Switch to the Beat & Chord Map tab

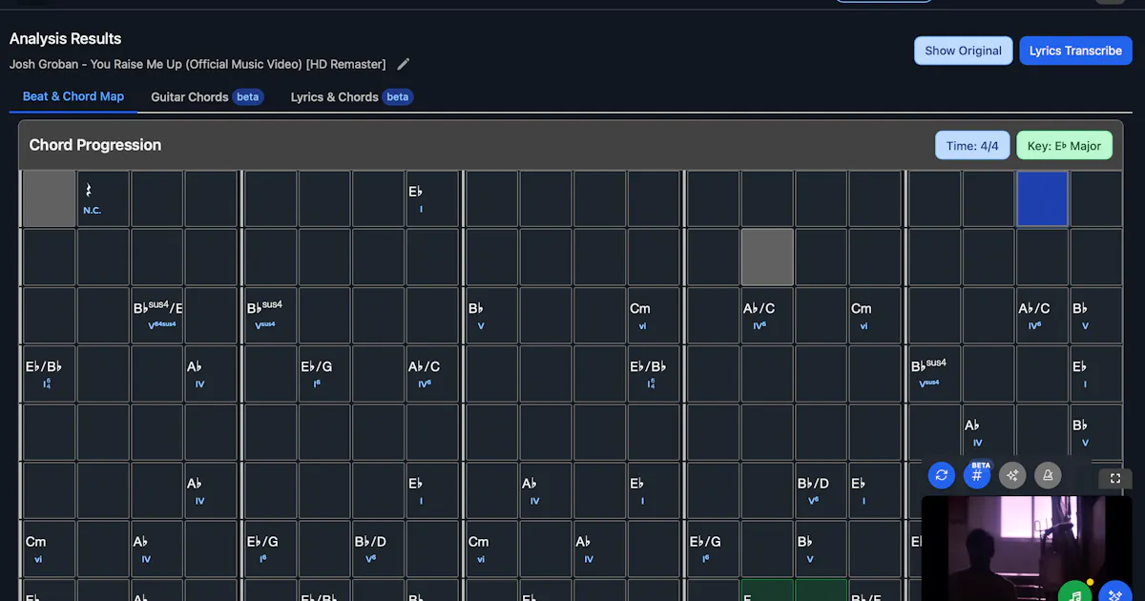tap(73, 96)
